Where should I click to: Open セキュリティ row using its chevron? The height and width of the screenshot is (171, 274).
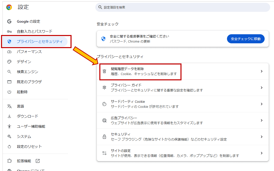pos(262,137)
